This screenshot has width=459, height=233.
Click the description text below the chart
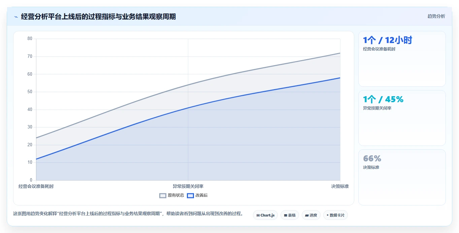point(128,214)
